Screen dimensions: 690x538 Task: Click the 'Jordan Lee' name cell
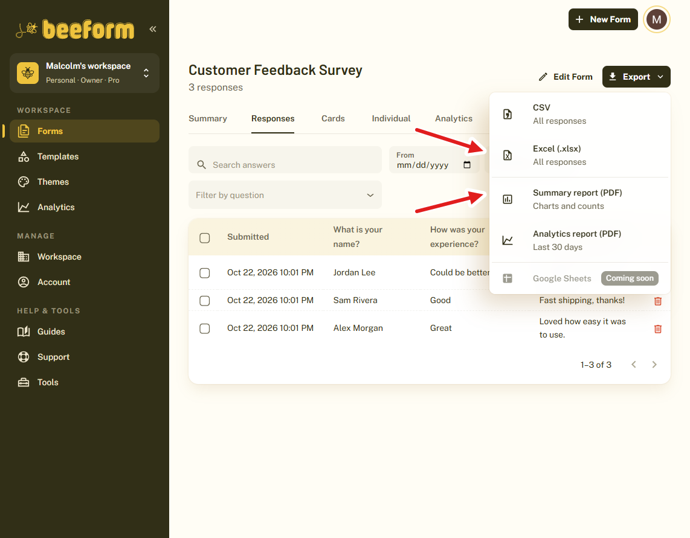354,273
